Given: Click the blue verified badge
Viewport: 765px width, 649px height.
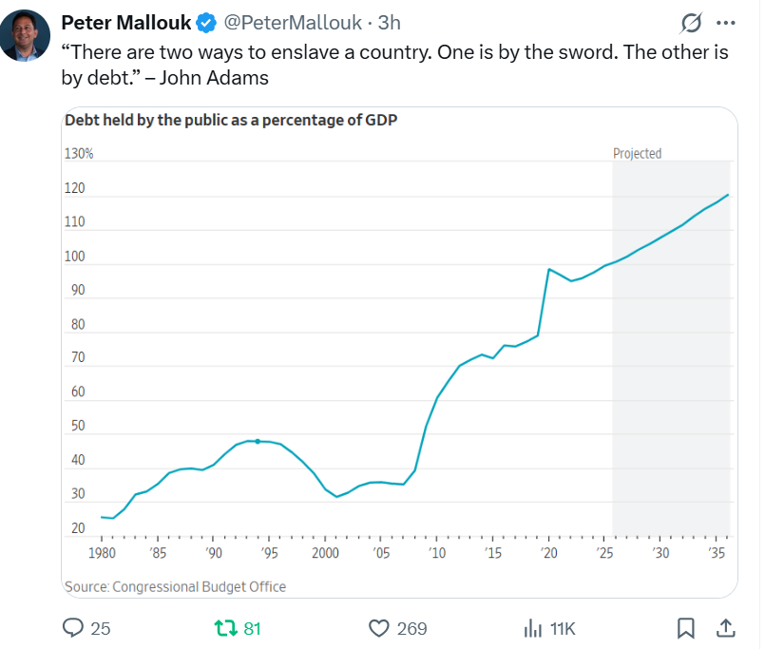Looking at the screenshot, I should [x=206, y=23].
